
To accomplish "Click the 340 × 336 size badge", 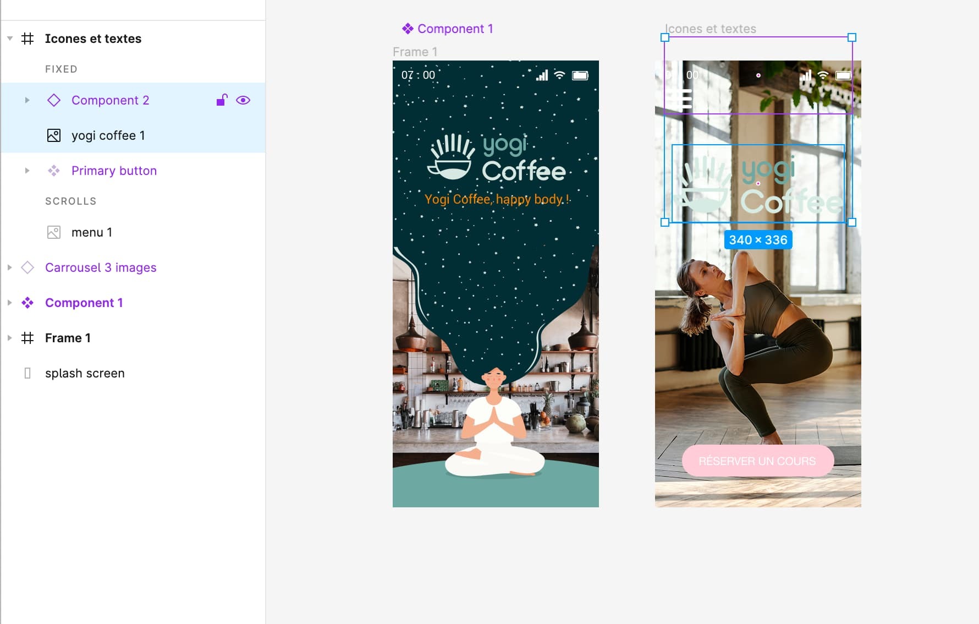I will [758, 240].
